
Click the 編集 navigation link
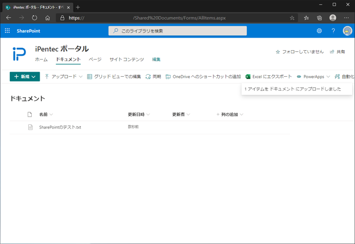[x=156, y=60]
